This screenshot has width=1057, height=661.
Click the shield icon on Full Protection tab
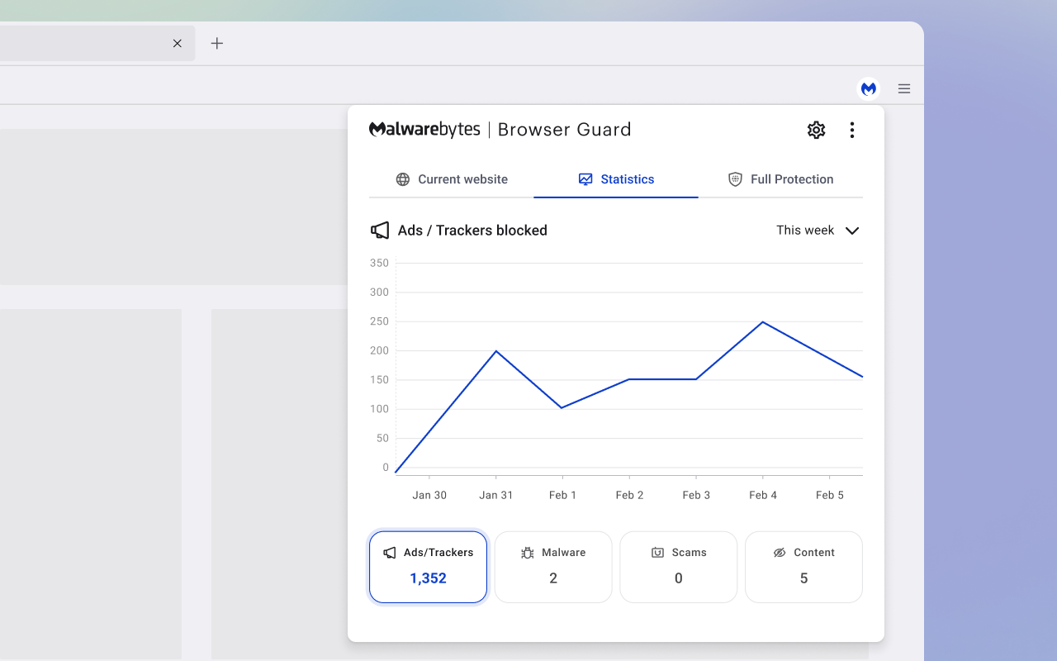[x=735, y=179]
